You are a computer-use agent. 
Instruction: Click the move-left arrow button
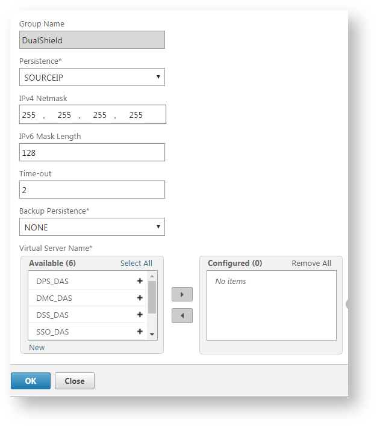[182, 315]
